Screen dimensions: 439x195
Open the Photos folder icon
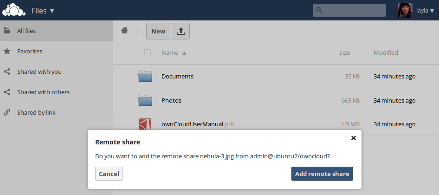click(145, 100)
